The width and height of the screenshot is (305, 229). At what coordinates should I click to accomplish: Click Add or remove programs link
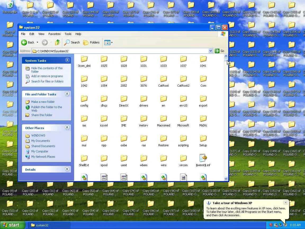click(x=47, y=76)
